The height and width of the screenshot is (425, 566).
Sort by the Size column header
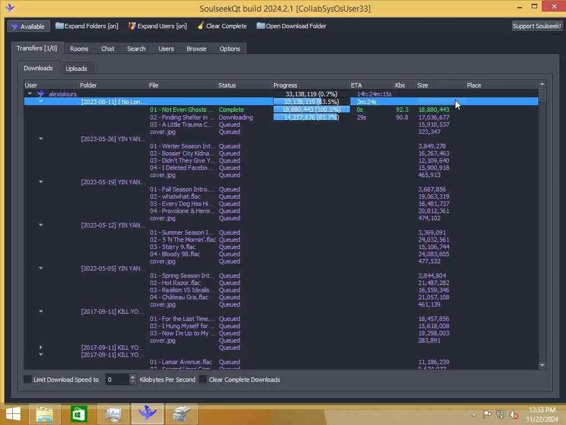(441, 85)
